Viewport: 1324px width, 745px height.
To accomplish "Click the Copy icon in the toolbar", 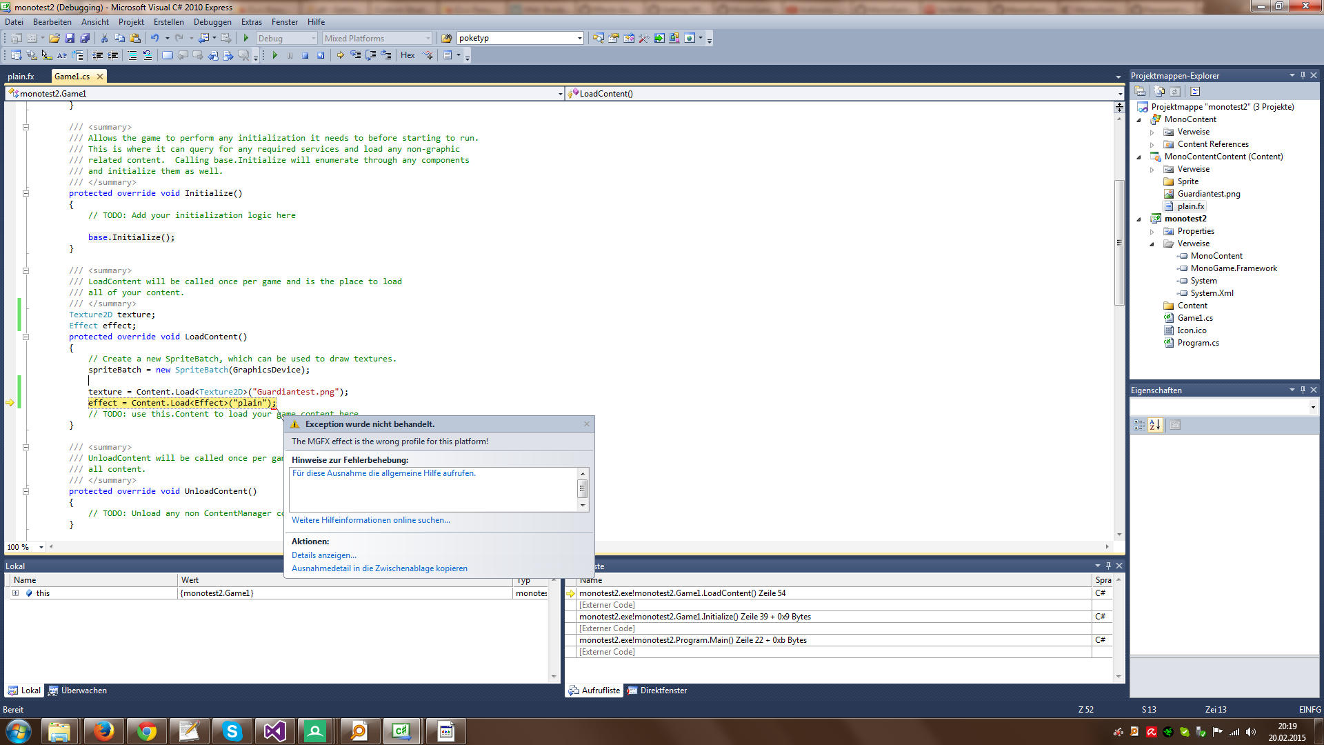I will [x=120, y=39].
